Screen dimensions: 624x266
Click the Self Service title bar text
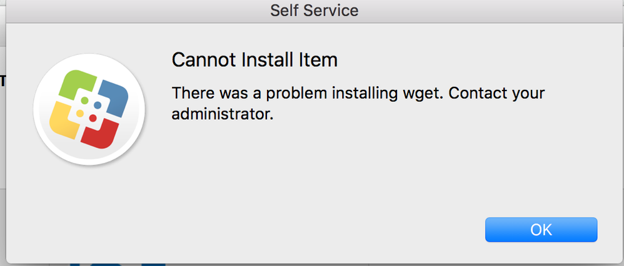pyautogui.click(x=314, y=11)
